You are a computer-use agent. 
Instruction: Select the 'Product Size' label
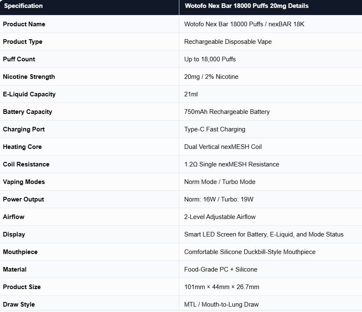pos(22,287)
